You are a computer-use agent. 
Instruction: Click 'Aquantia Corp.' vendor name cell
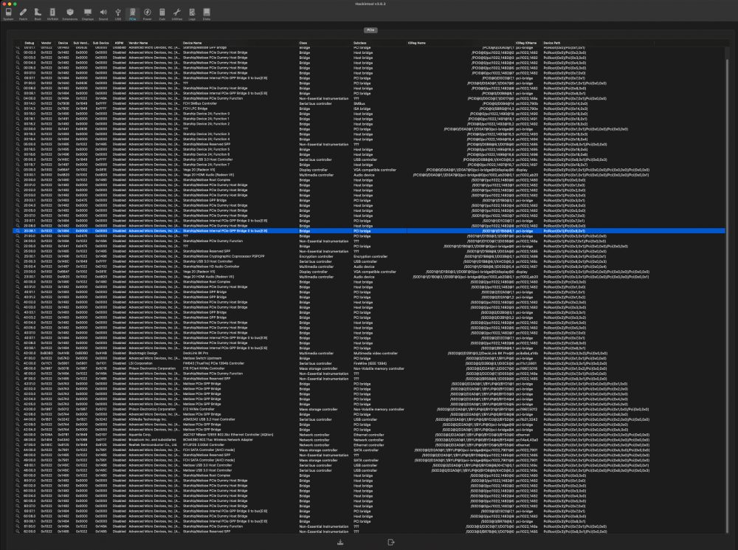click(139, 435)
